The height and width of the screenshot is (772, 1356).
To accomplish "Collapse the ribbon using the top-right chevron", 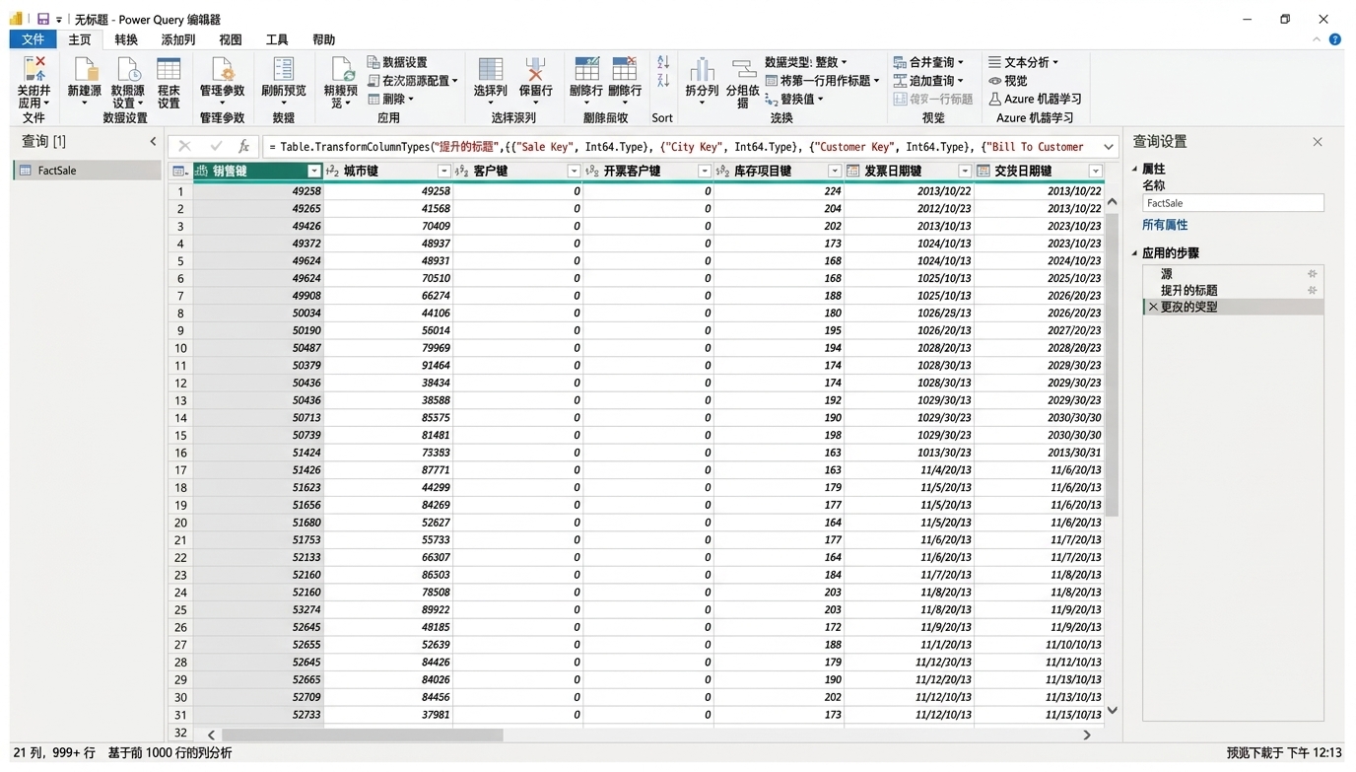I will tap(1317, 39).
